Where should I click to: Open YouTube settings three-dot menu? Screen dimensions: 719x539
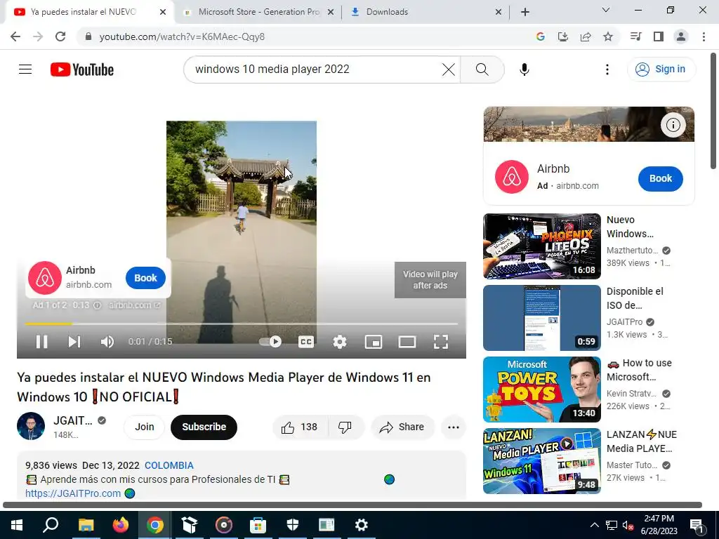coord(607,69)
